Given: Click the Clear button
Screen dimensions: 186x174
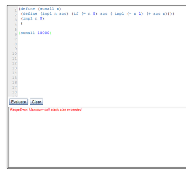Looking at the screenshot, I should [36, 102].
